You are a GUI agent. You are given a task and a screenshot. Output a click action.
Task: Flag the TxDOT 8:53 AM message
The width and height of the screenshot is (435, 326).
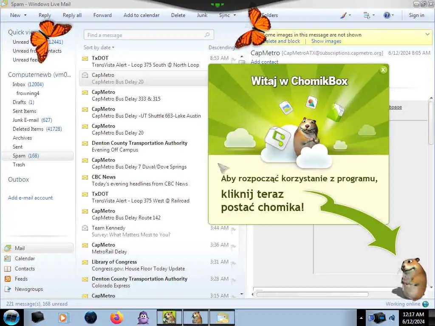coord(233,59)
